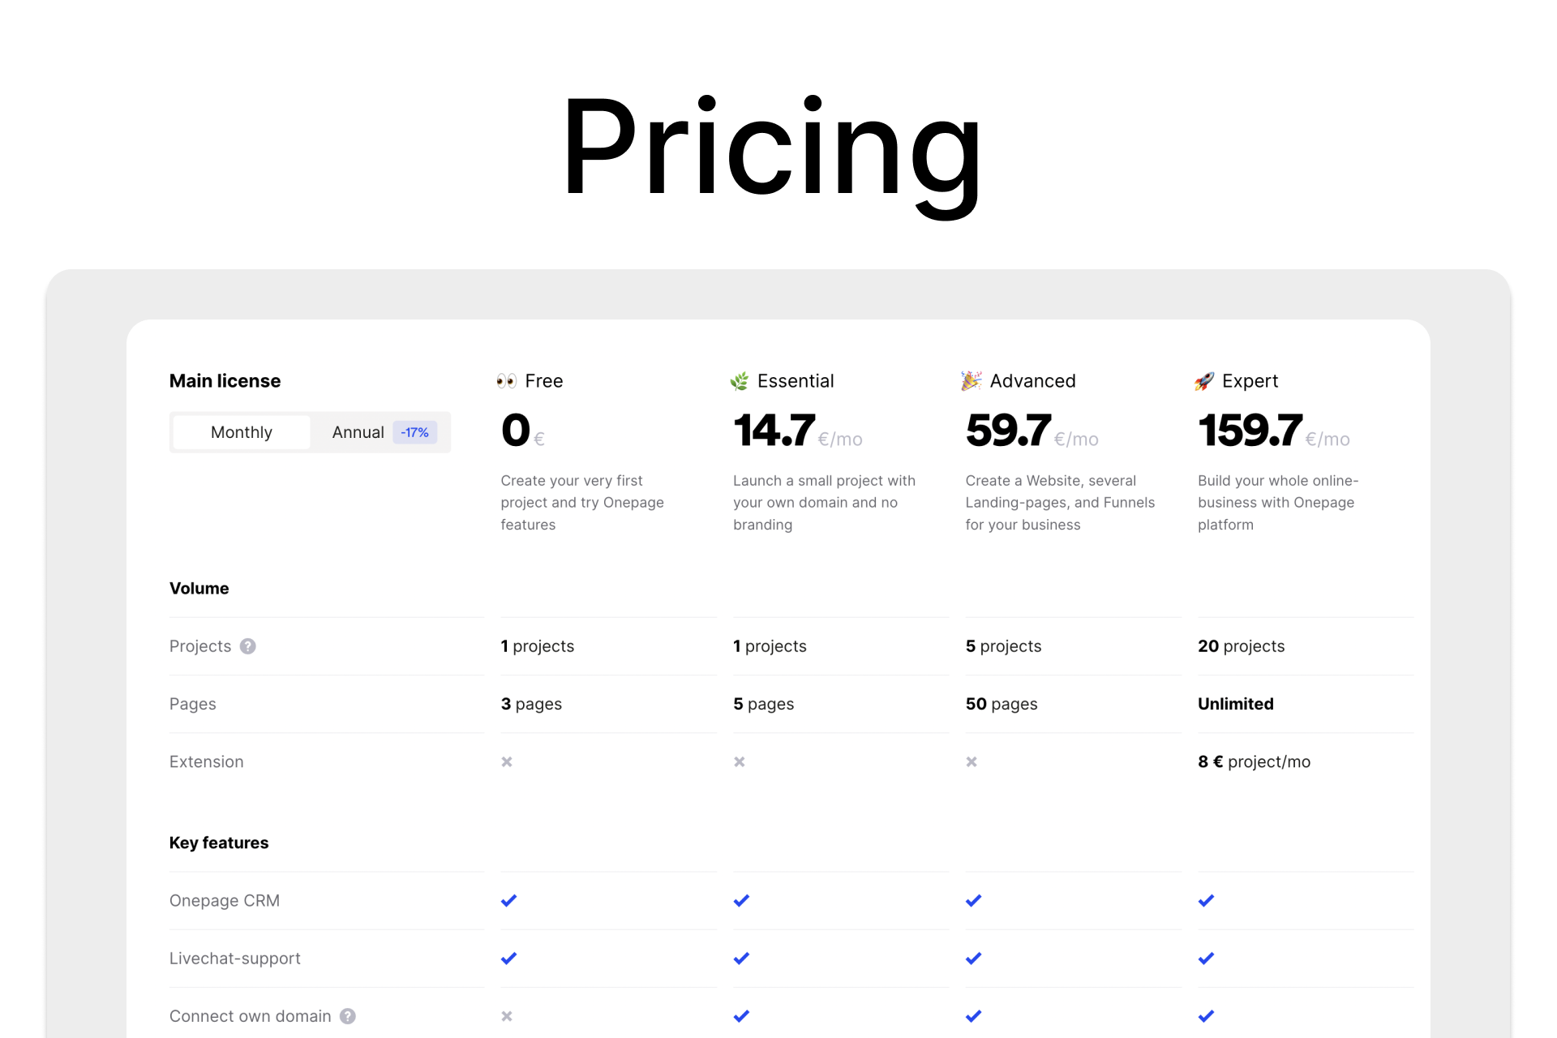The height and width of the screenshot is (1038, 1557).
Task: Toggle the Livechat-support checkmark under Expert
Action: 1206,958
